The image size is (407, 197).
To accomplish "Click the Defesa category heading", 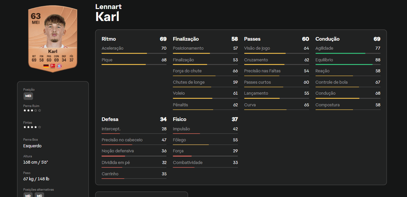I will (x=110, y=119).
